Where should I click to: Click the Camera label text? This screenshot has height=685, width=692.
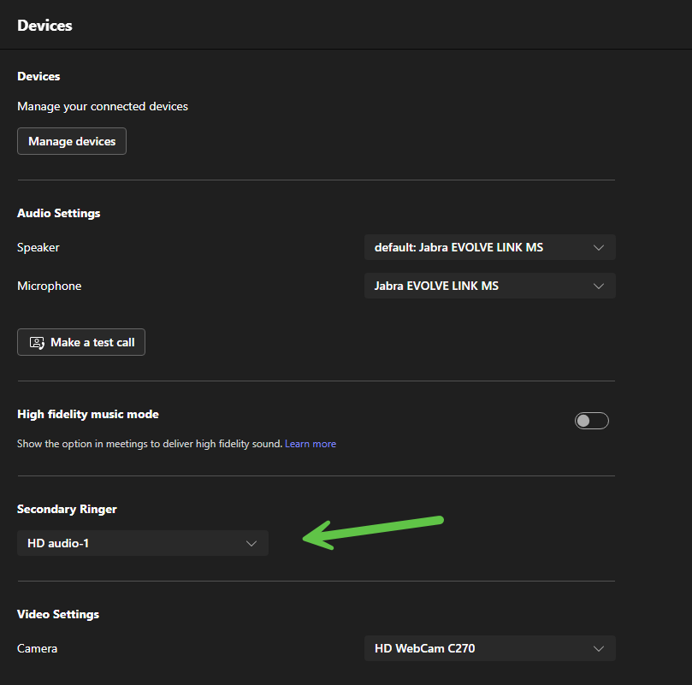37,648
